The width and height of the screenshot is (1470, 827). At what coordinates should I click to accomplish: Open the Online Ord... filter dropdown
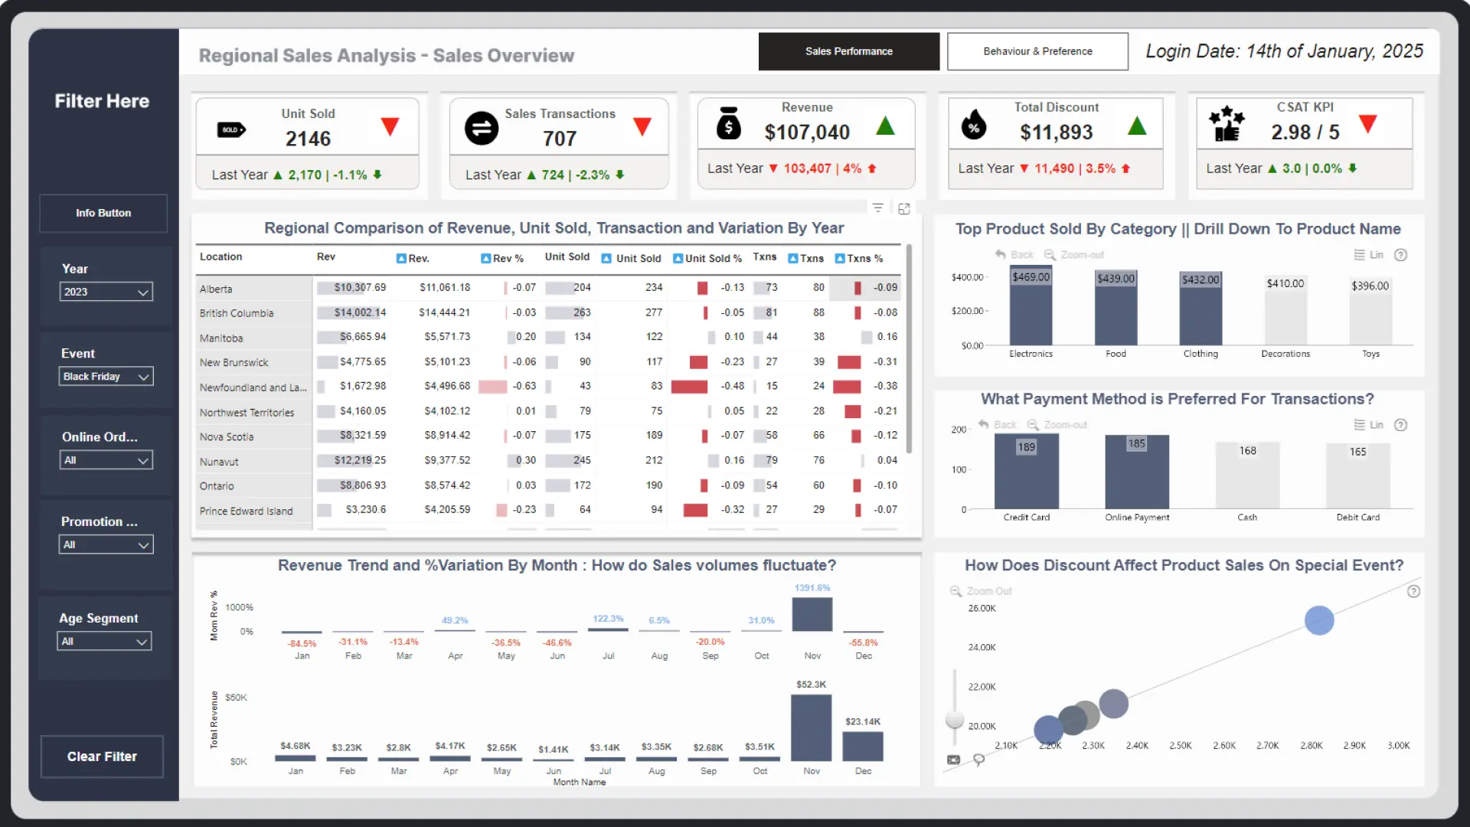click(106, 460)
